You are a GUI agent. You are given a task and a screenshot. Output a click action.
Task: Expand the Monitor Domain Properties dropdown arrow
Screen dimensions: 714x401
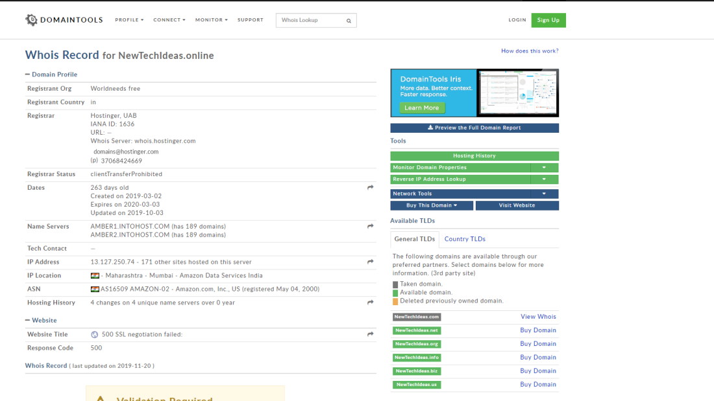point(544,168)
